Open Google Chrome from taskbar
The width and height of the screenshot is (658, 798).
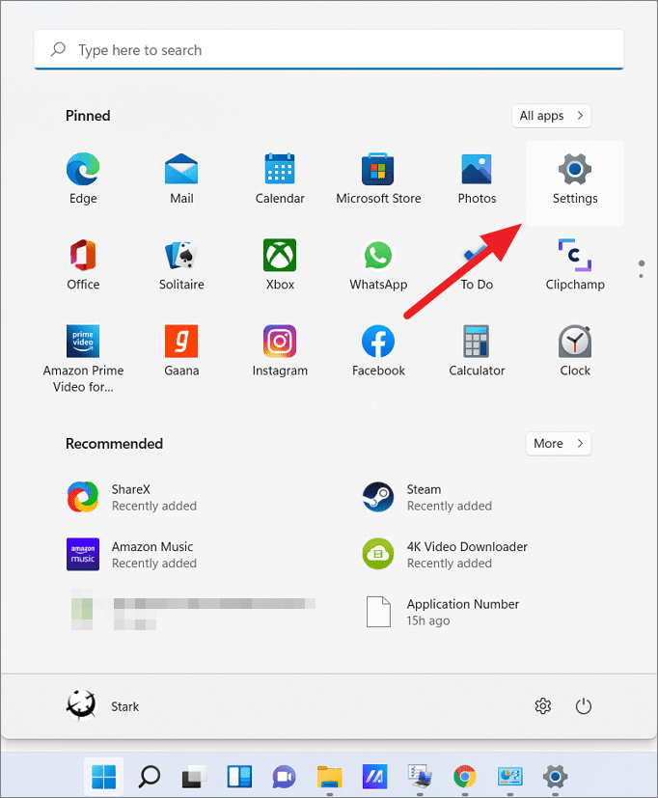click(465, 777)
